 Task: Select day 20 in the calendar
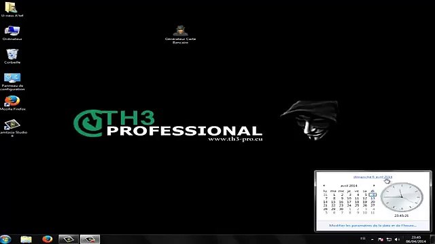tap(372, 202)
